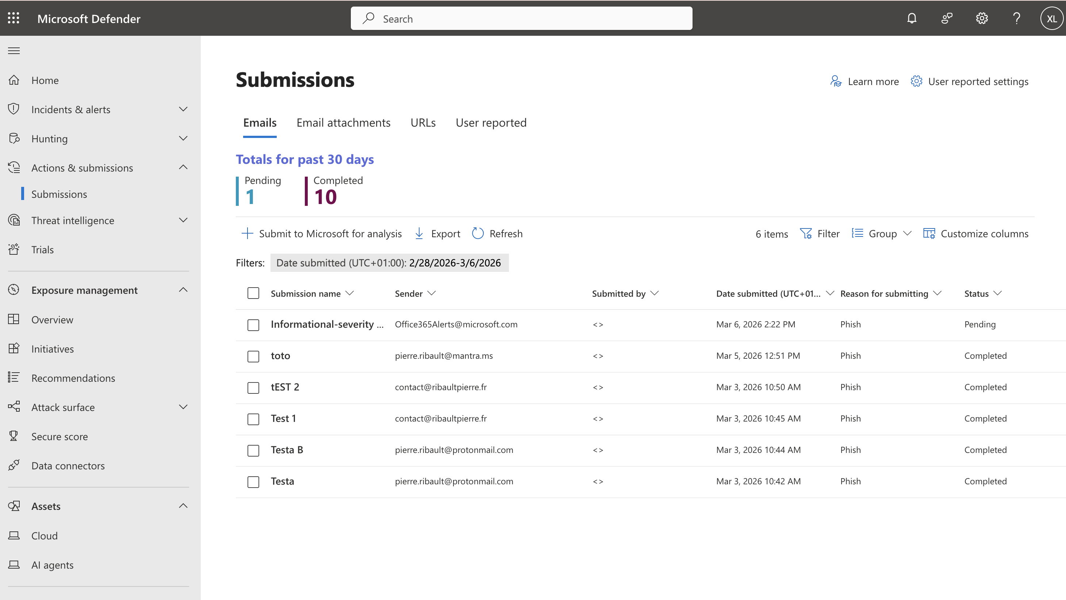Collapse the Exposure management chevron
This screenshot has height=600, width=1066.
point(183,290)
